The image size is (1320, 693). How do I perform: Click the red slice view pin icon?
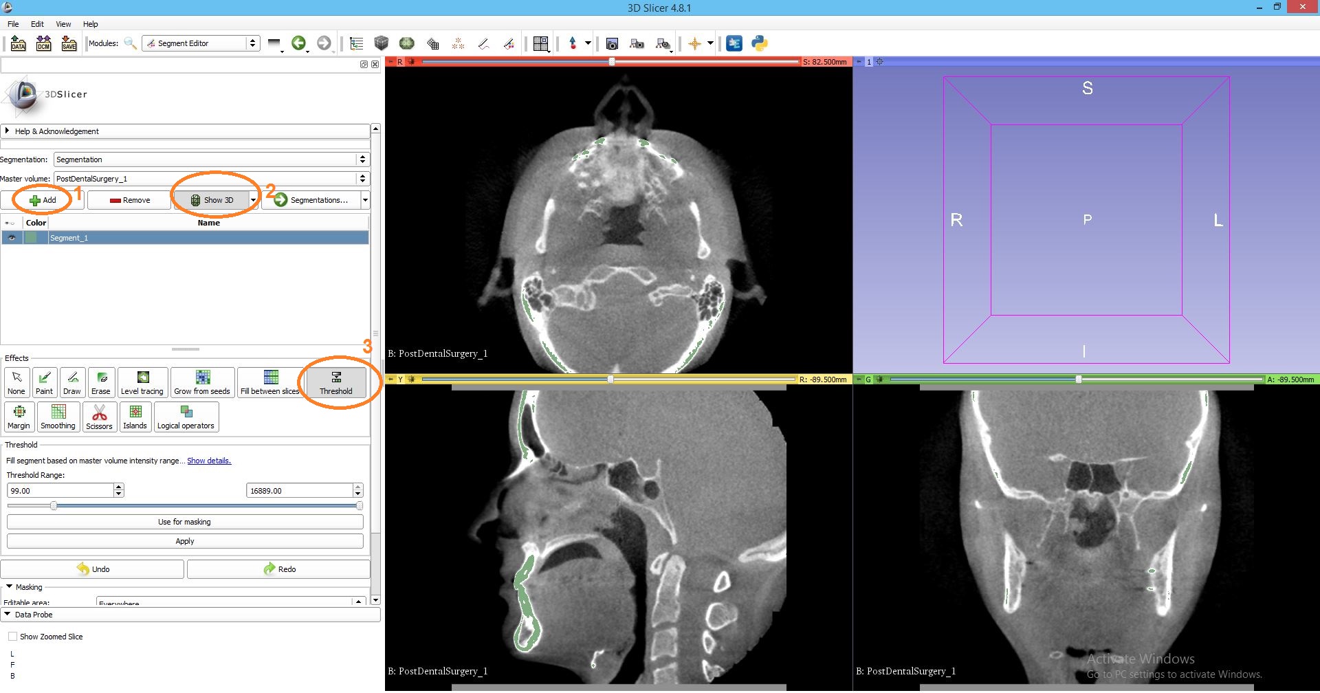pos(390,62)
